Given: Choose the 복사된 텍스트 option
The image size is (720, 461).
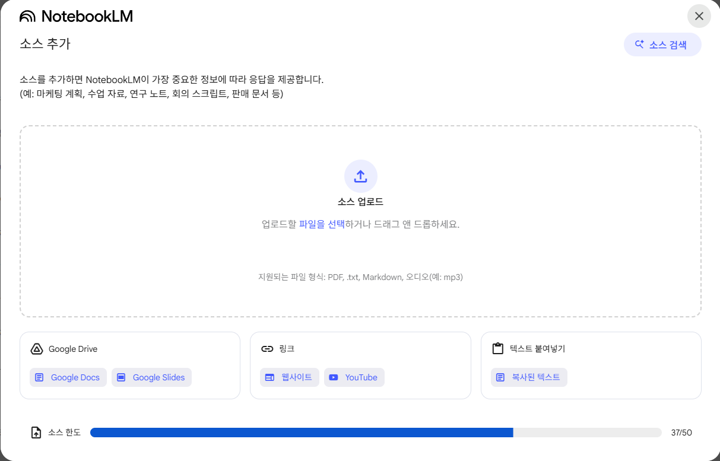Looking at the screenshot, I should click(x=529, y=377).
